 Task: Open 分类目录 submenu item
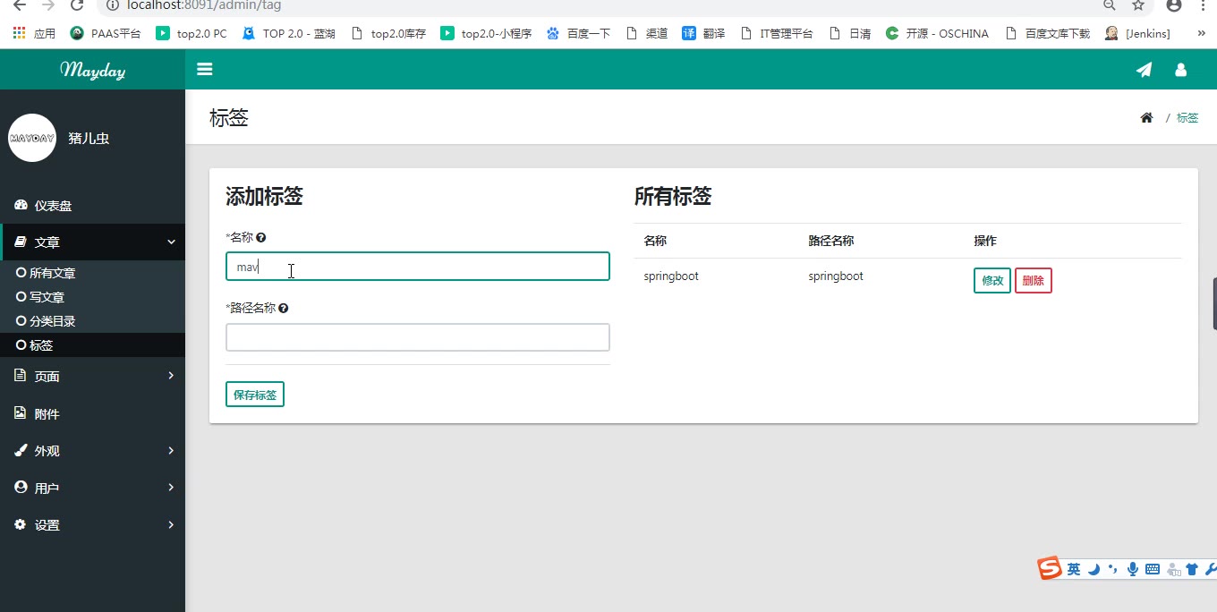tap(92, 321)
